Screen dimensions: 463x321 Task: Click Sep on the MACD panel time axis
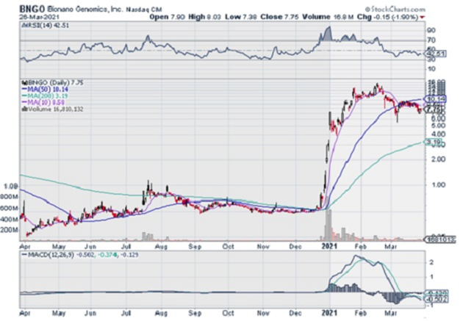click(195, 313)
